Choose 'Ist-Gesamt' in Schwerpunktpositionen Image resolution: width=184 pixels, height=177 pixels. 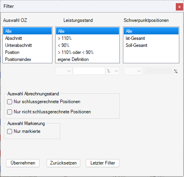coord(151,38)
